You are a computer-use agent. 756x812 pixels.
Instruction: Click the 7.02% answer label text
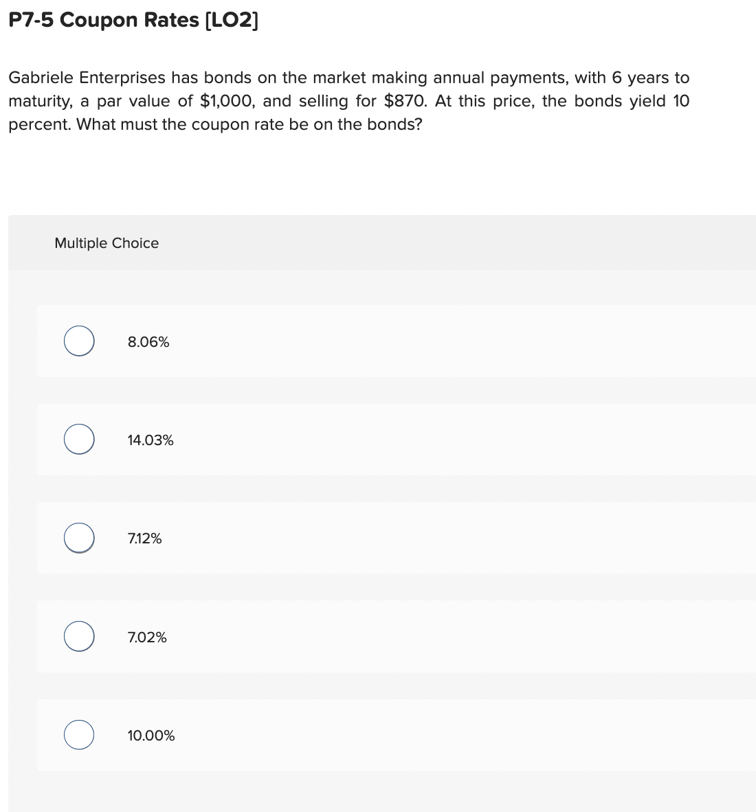147,638
